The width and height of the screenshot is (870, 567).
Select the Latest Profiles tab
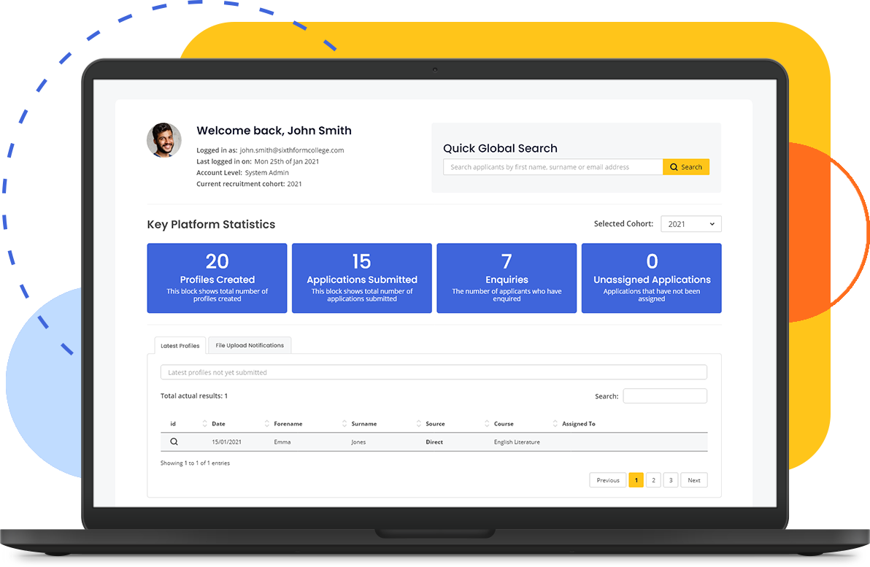tap(180, 346)
